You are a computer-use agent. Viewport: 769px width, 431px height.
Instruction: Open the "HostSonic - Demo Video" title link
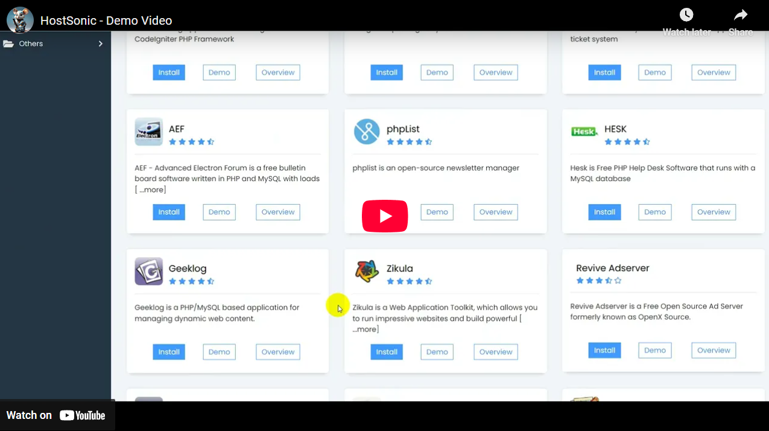[106, 21]
